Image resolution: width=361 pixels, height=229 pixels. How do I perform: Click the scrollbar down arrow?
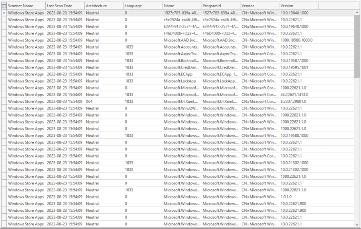(357, 225)
